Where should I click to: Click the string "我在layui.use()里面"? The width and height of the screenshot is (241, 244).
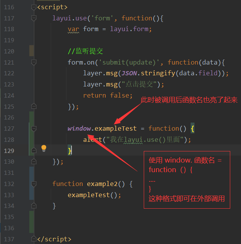[x=145, y=139]
